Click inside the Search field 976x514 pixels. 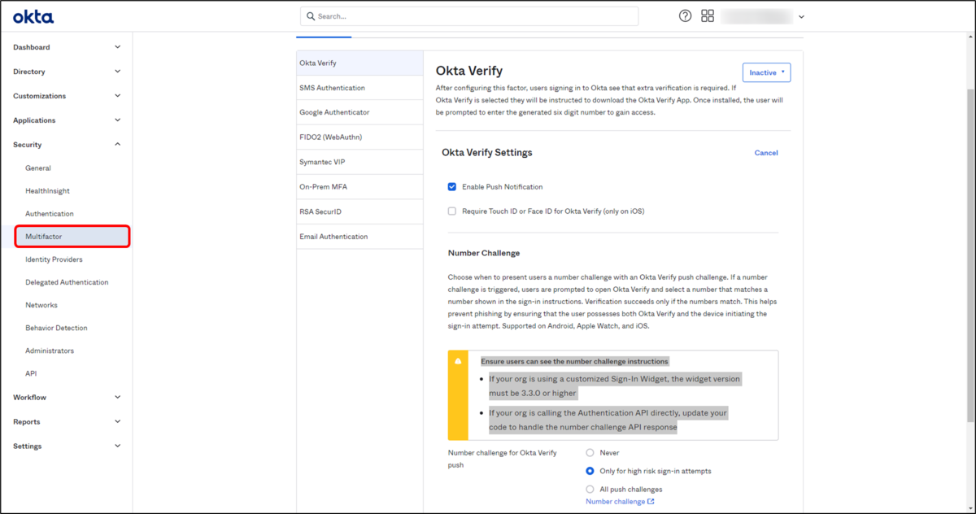click(469, 16)
